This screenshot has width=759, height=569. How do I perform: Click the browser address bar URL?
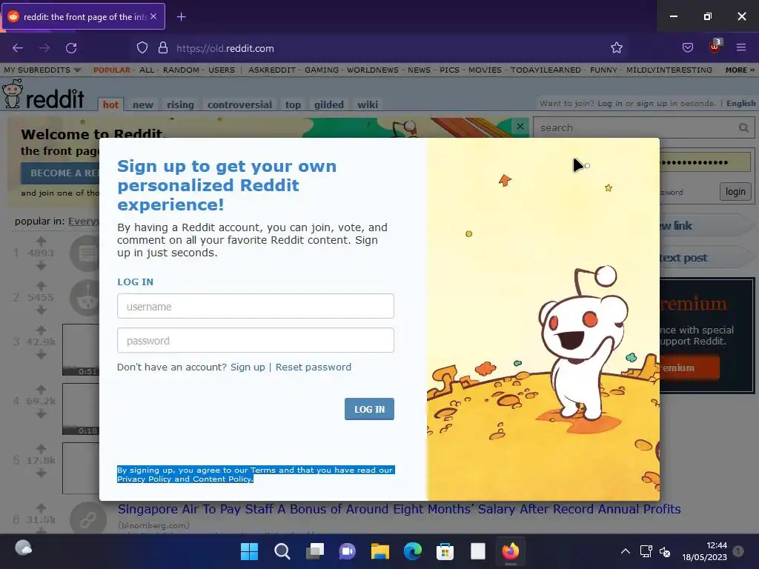[225, 48]
